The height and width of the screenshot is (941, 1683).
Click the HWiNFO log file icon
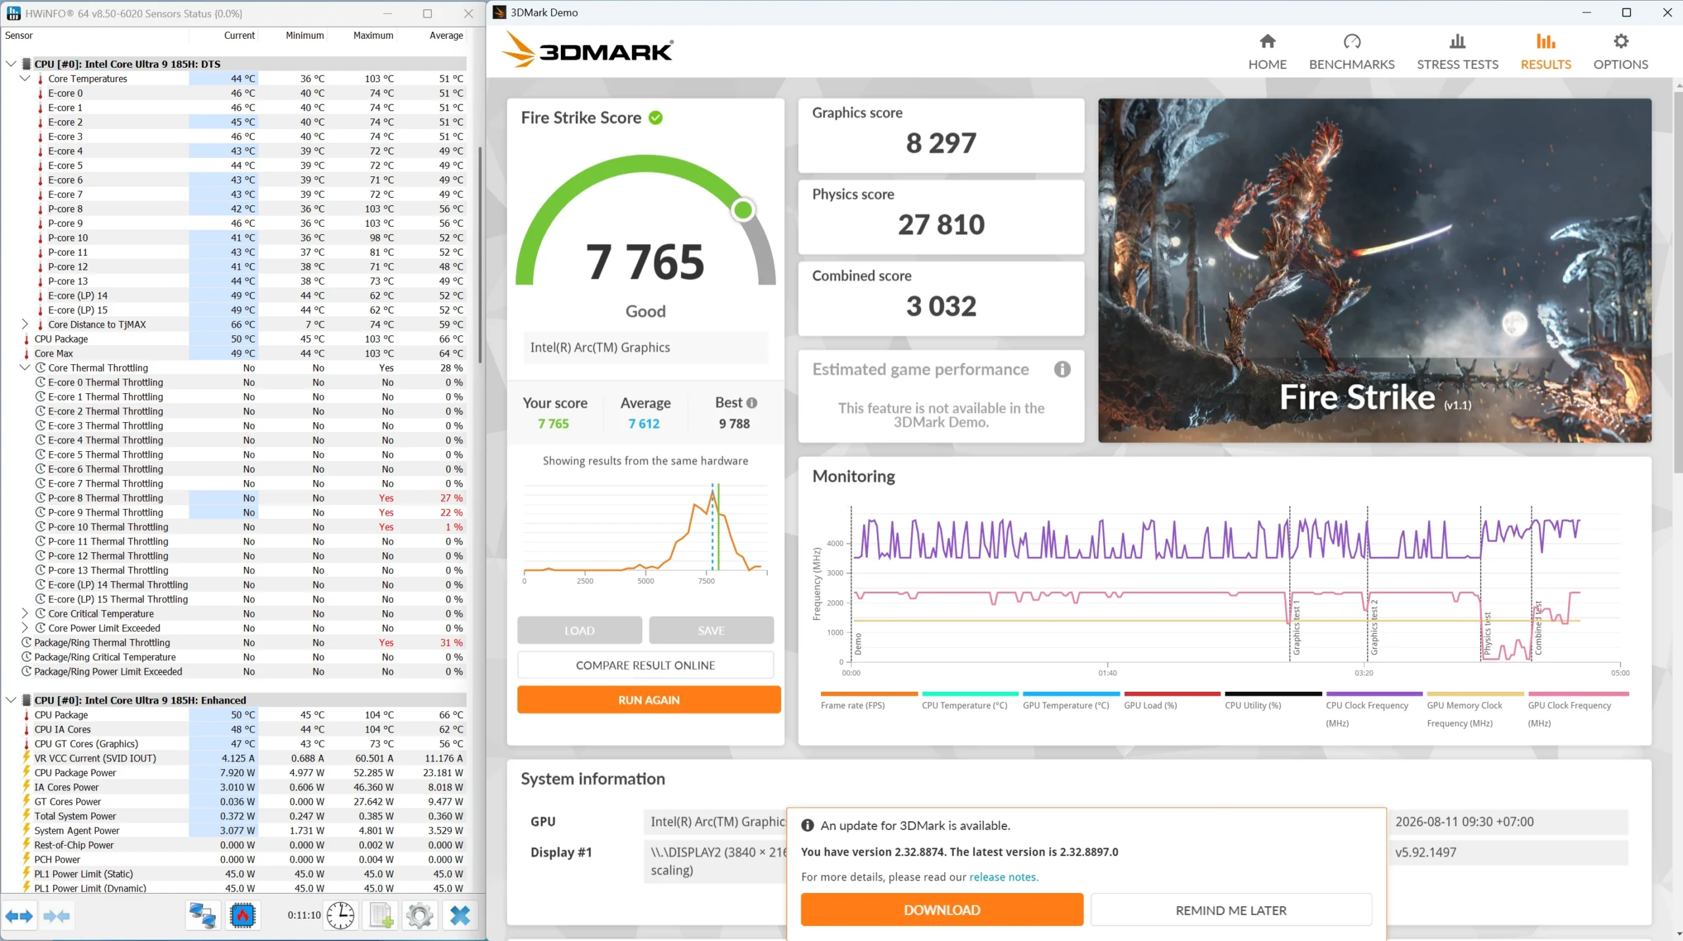(x=381, y=915)
